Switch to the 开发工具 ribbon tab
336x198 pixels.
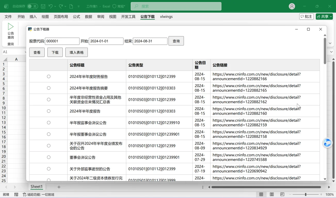click(128, 16)
